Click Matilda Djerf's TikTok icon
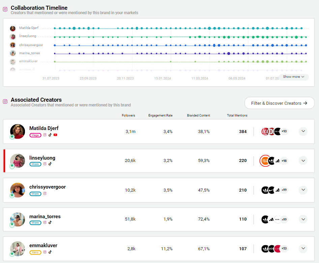Screen dimensions: 319x263 point(50,135)
